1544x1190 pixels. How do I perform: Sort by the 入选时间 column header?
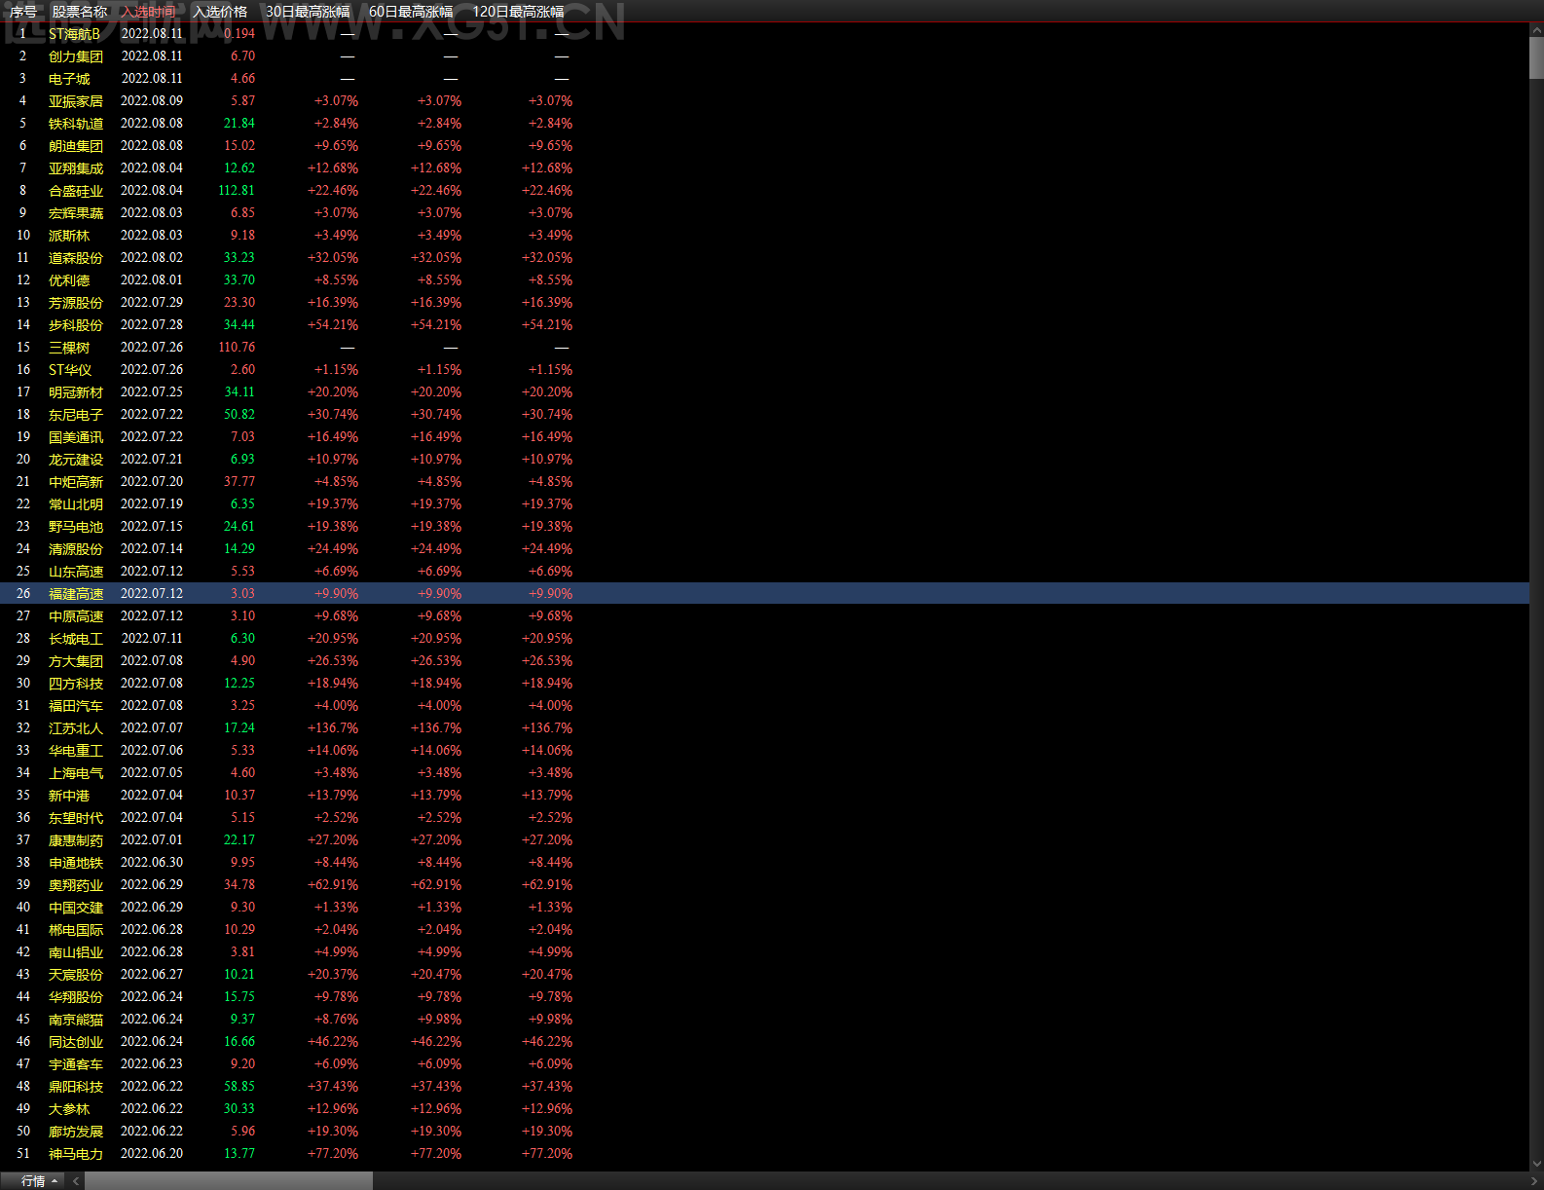point(149,12)
